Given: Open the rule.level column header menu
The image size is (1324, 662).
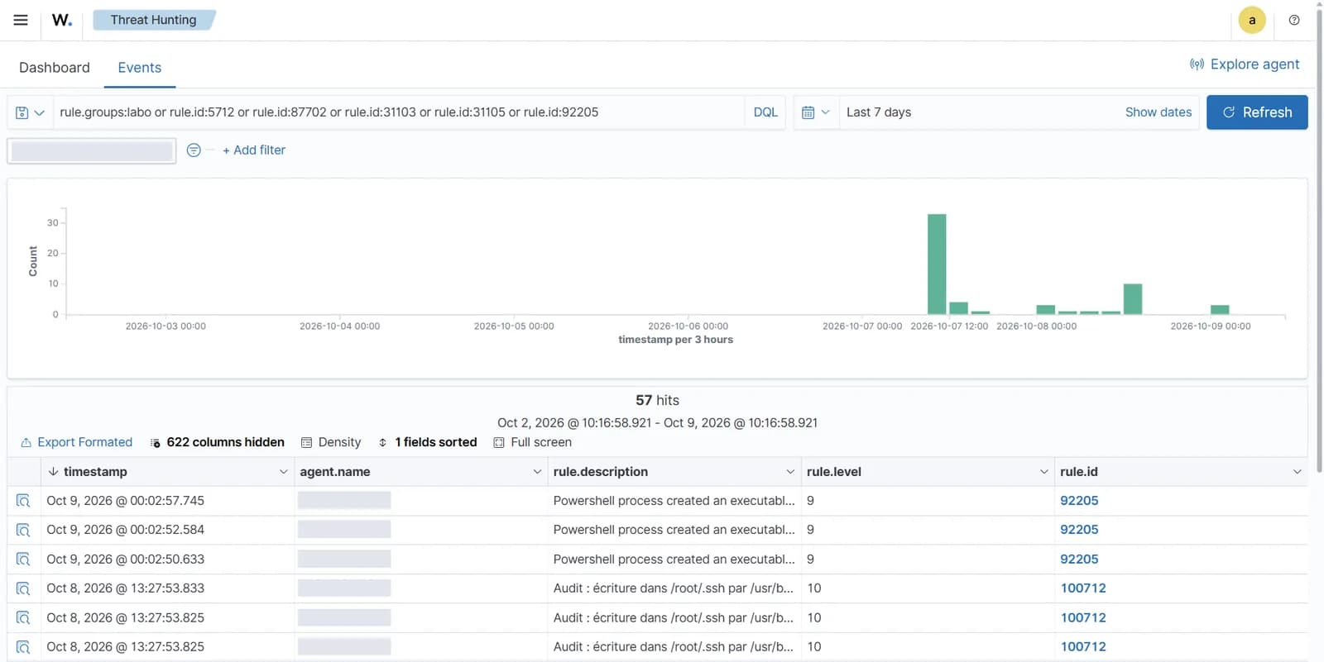Looking at the screenshot, I should pyautogui.click(x=1043, y=472).
